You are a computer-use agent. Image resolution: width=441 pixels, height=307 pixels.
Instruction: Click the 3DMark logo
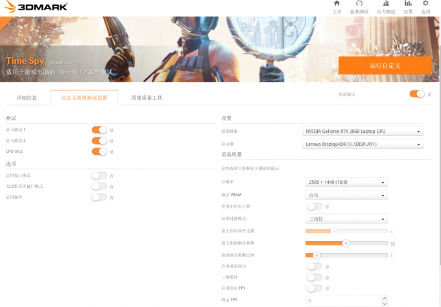point(36,6)
